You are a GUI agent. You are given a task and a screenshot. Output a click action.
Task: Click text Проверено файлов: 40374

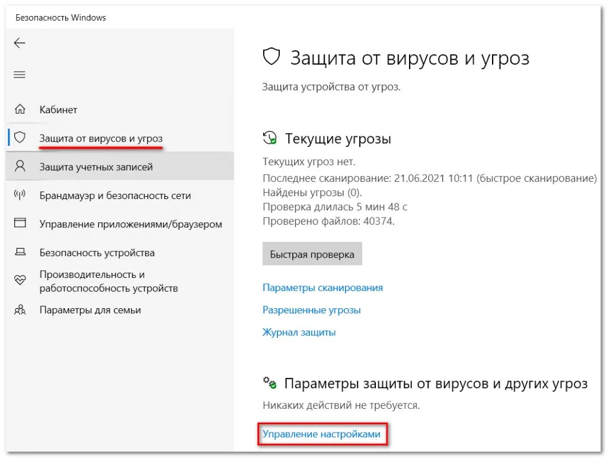(x=328, y=221)
